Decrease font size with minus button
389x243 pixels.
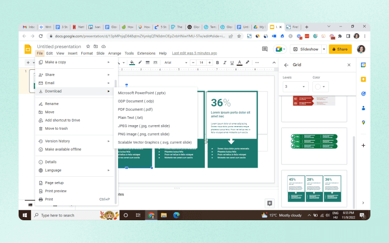point(193,63)
